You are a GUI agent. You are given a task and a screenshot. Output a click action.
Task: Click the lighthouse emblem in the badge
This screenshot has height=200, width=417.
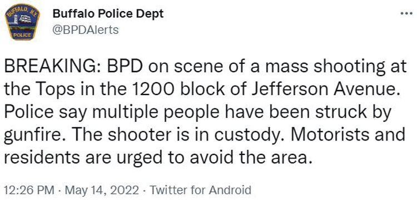click(17, 18)
